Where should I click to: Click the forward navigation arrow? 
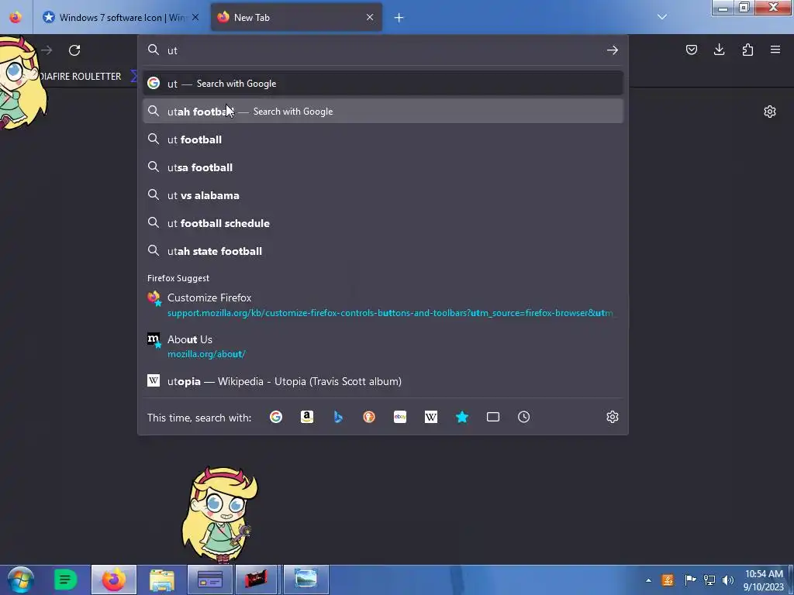tap(47, 50)
